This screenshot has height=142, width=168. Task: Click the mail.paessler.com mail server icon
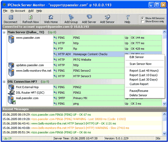point(11,100)
